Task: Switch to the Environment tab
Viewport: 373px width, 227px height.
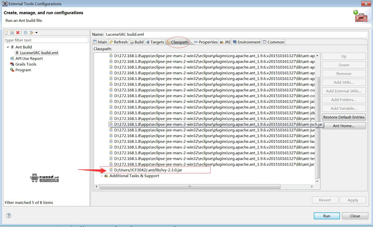Action: point(246,42)
